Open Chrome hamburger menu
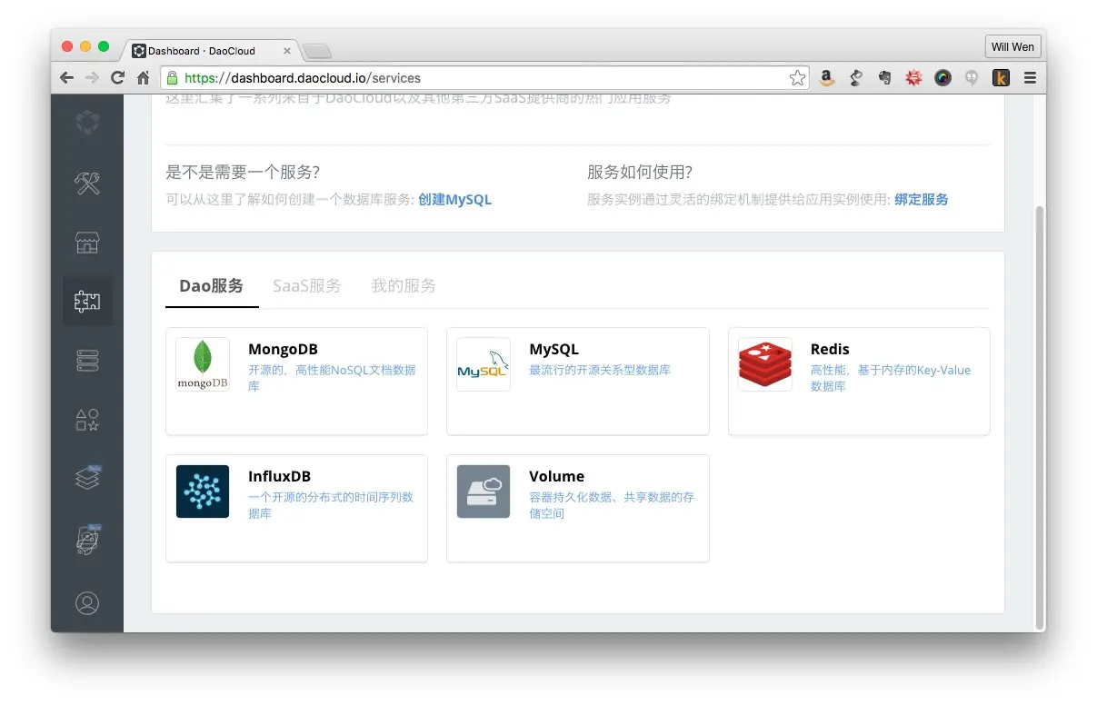Image resolution: width=1097 pixels, height=705 pixels. click(x=1030, y=78)
